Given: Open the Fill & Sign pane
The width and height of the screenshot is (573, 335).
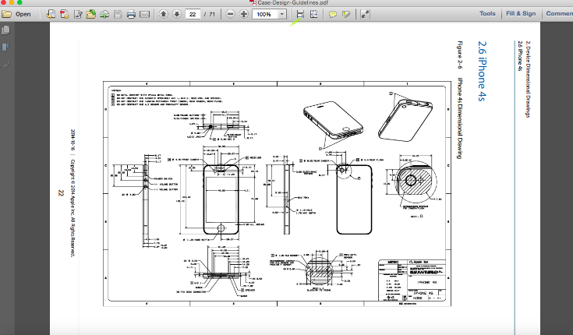Looking at the screenshot, I should pos(521,13).
